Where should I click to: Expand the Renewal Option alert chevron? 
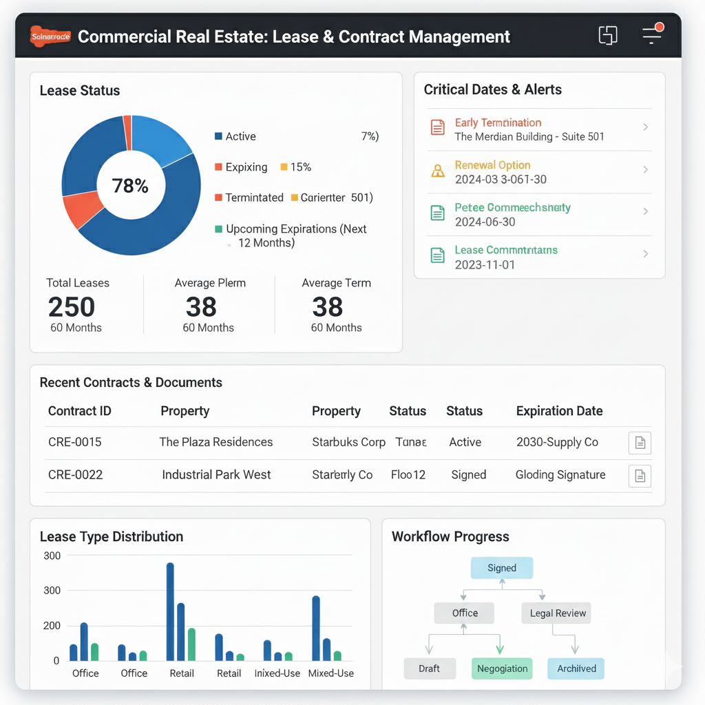point(645,169)
